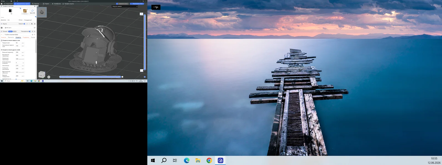Open the Printer tab
This screenshot has width=442, height=165.
point(35,4)
